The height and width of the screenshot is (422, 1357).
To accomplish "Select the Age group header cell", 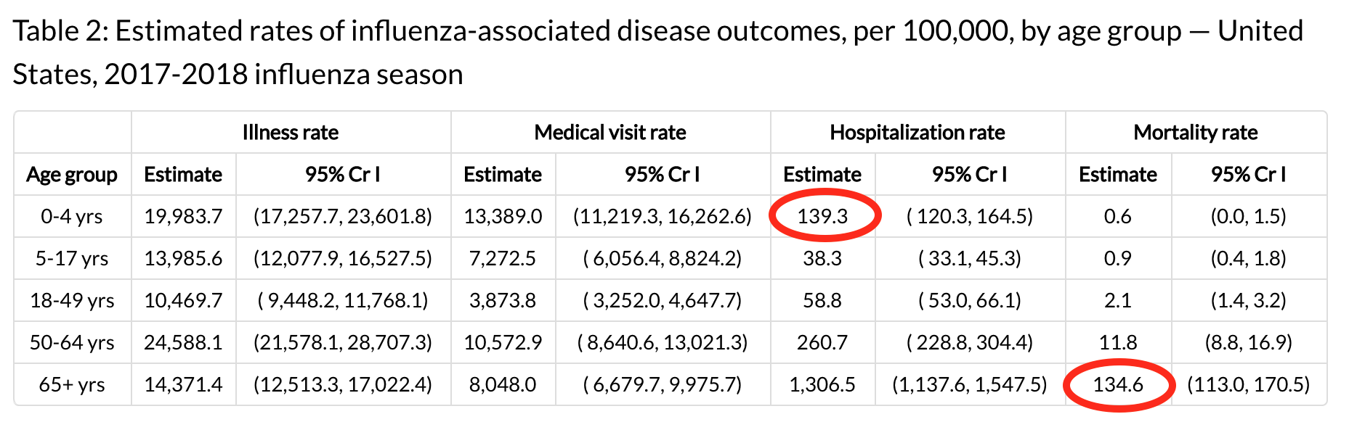I will (x=72, y=175).
